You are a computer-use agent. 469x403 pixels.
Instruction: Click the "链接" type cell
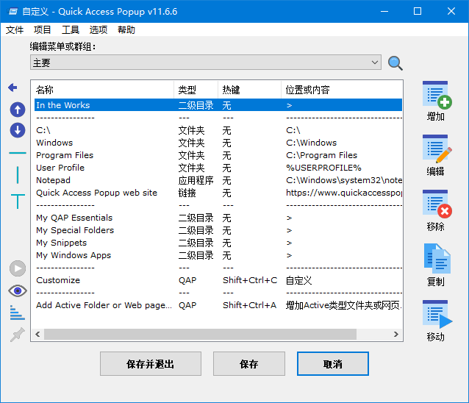(187, 193)
